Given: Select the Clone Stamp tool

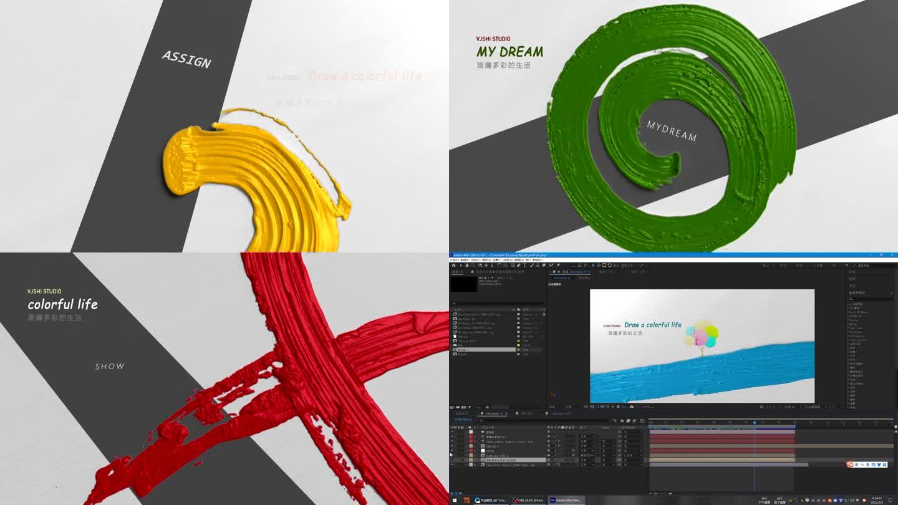Looking at the screenshot, I should pos(538,265).
